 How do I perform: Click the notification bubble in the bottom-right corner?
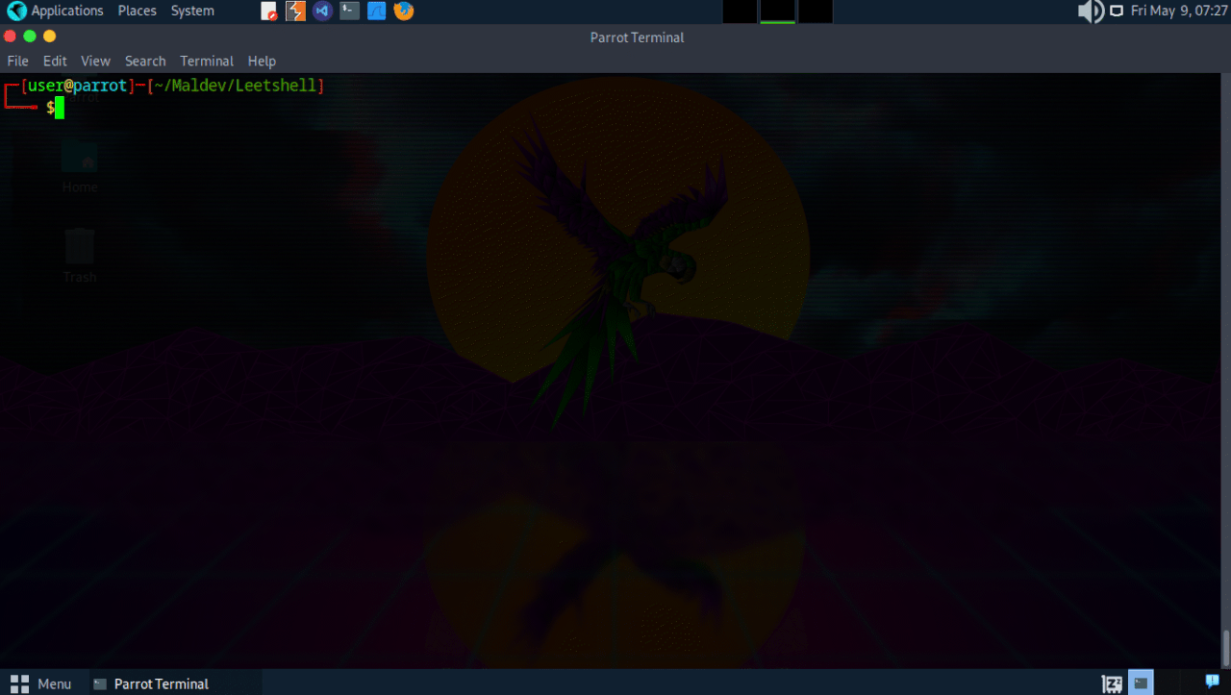[x=1213, y=682]
